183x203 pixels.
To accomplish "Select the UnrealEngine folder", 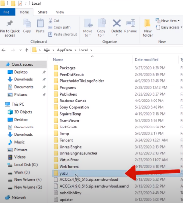I will (x=71, y=147).
